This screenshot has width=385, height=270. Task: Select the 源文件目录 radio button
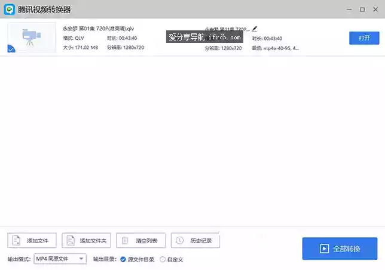[123, 259]
